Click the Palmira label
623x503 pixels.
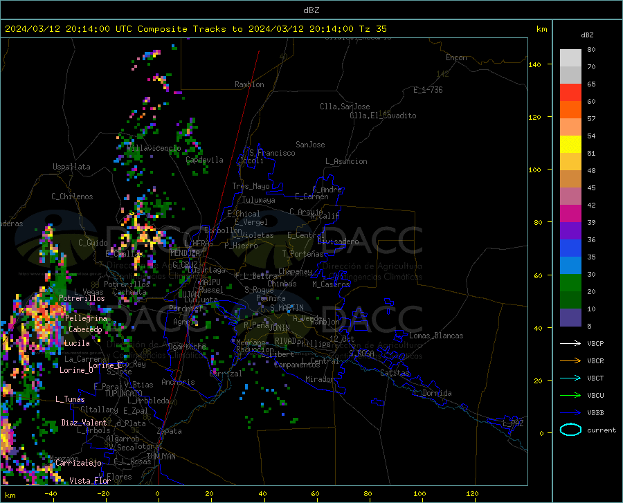tap(271, 298)
